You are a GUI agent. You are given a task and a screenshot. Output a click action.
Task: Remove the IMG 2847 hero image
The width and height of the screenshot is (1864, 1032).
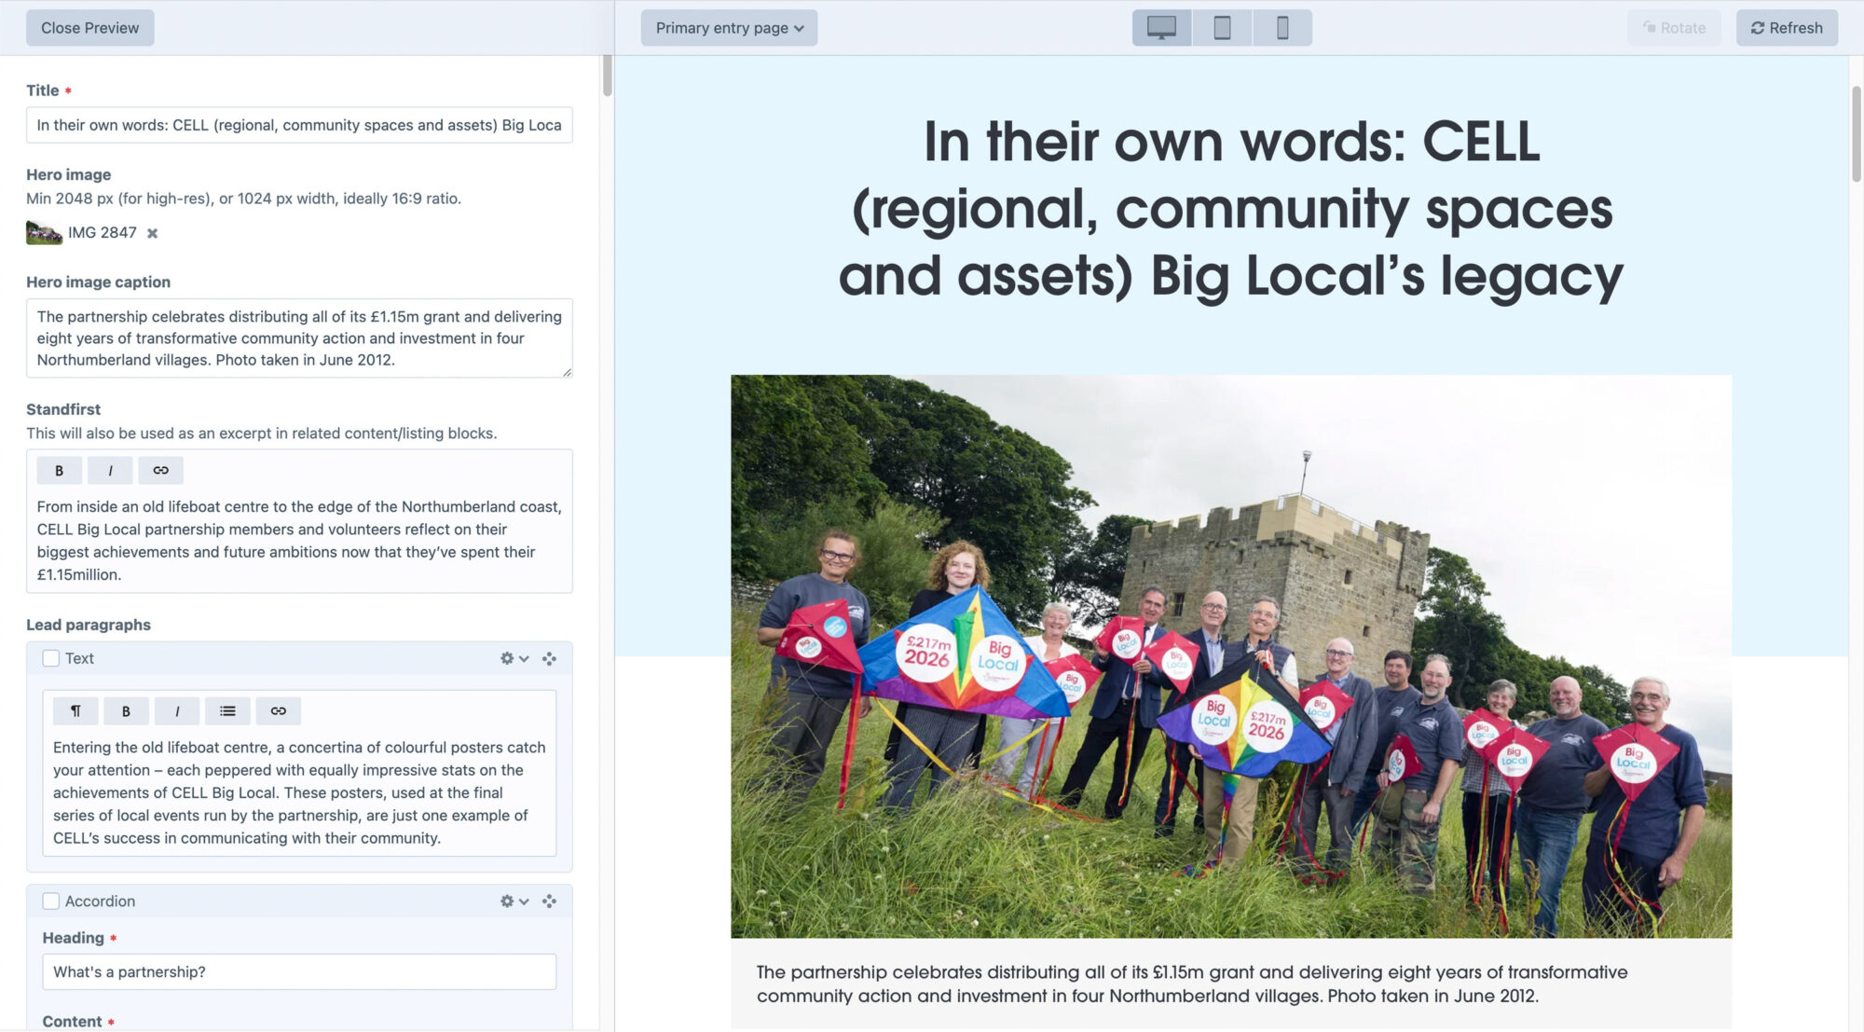click(x=153, y=233)
